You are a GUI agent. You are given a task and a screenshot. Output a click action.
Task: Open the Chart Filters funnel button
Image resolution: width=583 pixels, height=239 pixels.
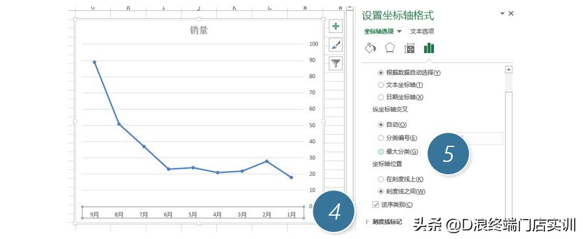(336, 63)
